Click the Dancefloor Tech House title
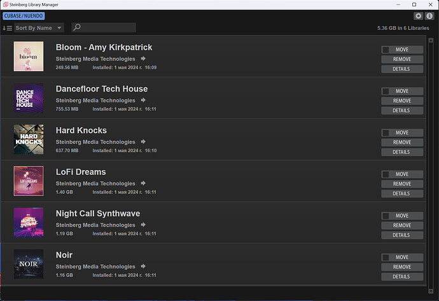Viewport: 439px width, 301px height. tap(102, 88)
